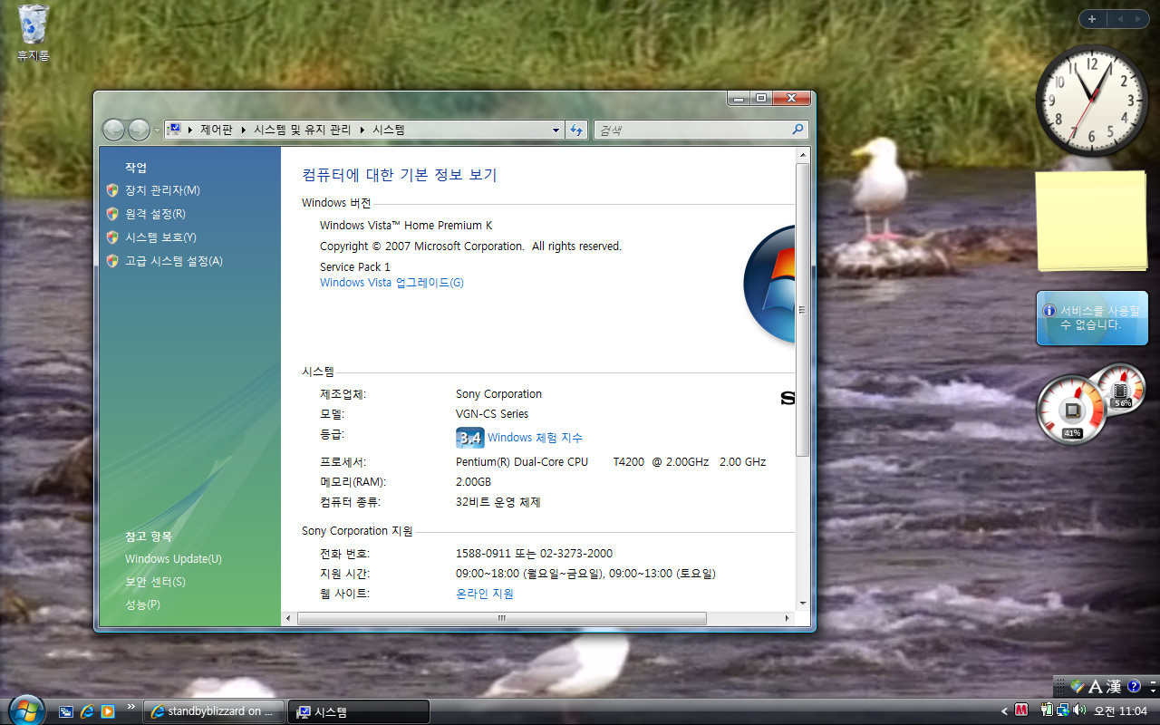Click the vertical scrollbar thumb
Image resolution: width=1160 pixels, height=725 pixels.
tap(802, 310)
